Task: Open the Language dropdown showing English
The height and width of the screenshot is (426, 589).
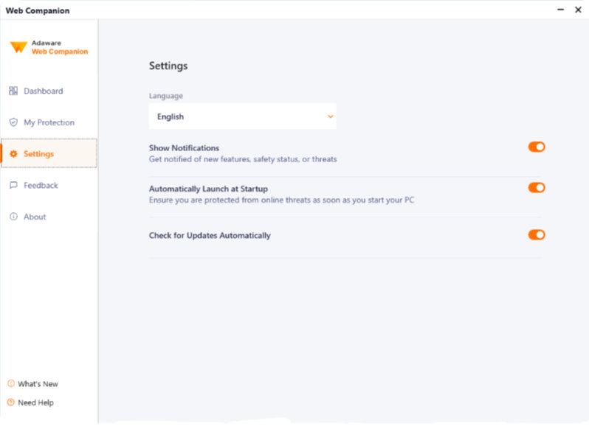Action: pos(242,116)
